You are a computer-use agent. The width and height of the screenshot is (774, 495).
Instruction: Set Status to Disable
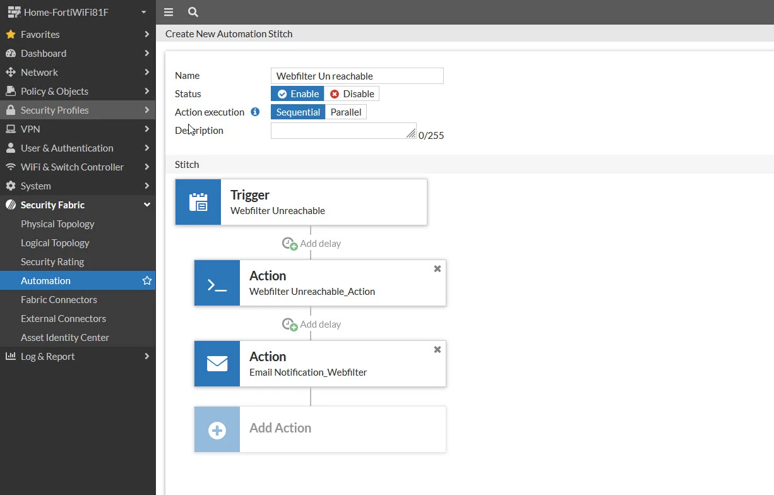click(352, 93)
